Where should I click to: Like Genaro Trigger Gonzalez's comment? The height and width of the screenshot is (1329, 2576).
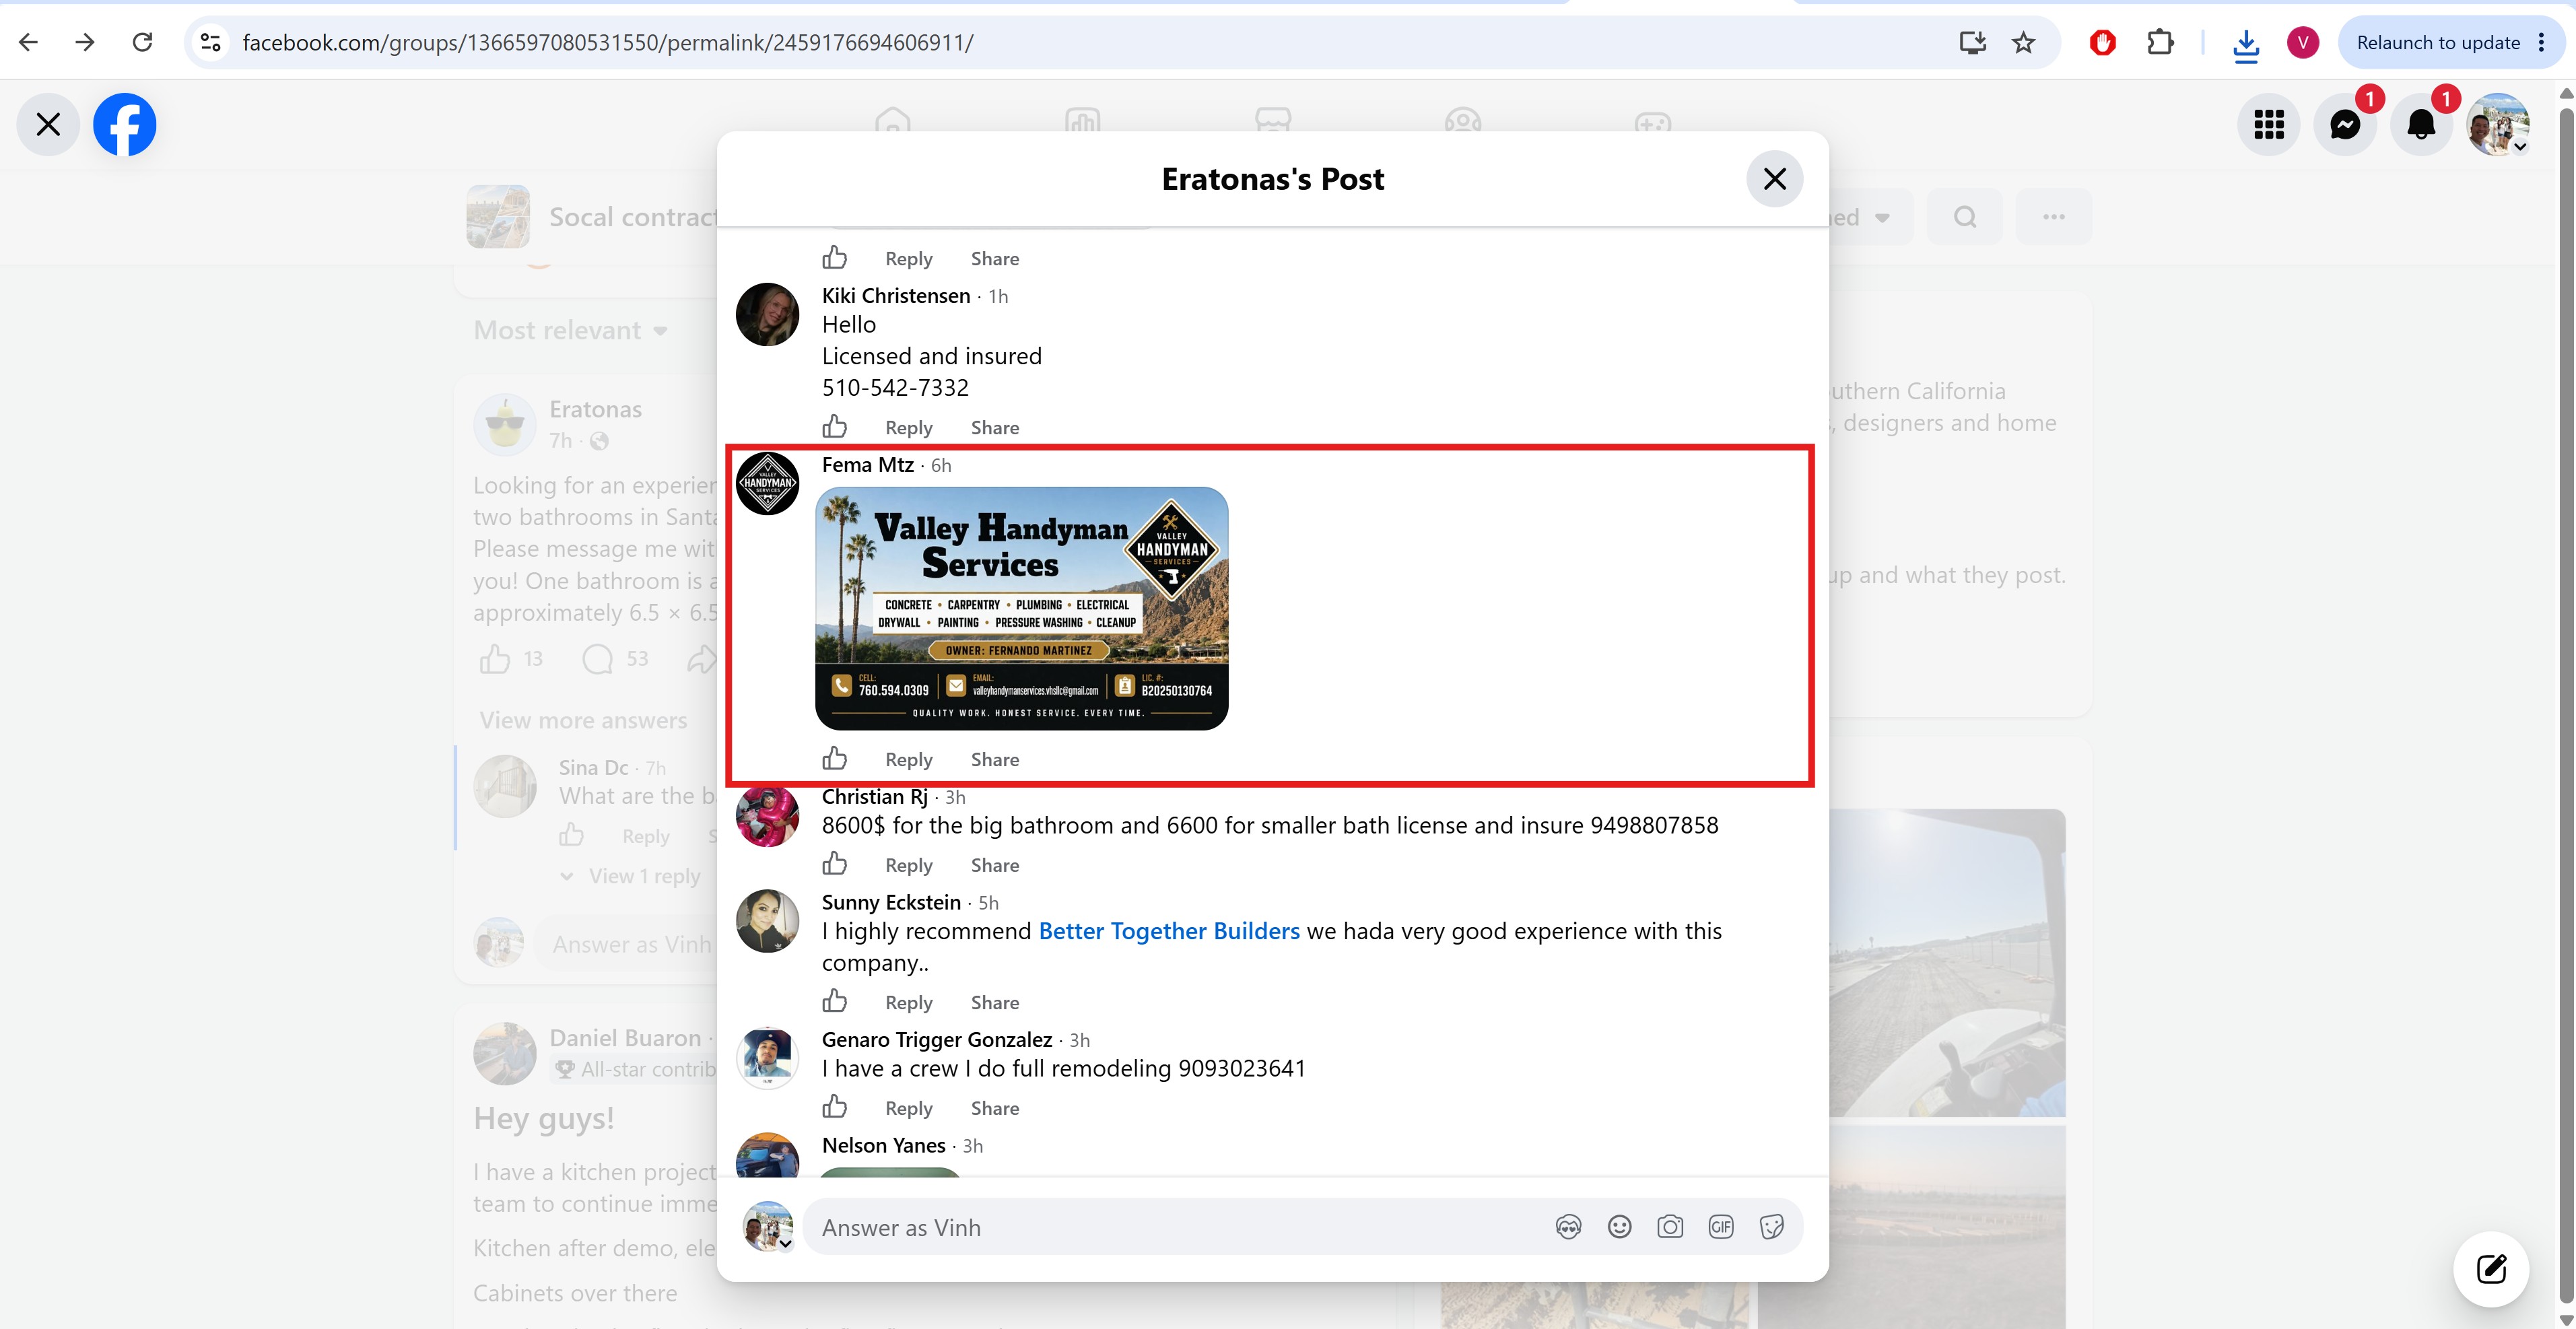pos(835,1107)
